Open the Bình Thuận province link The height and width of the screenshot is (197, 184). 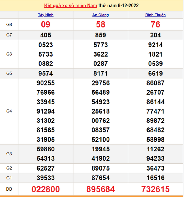(x=155, y=15)
